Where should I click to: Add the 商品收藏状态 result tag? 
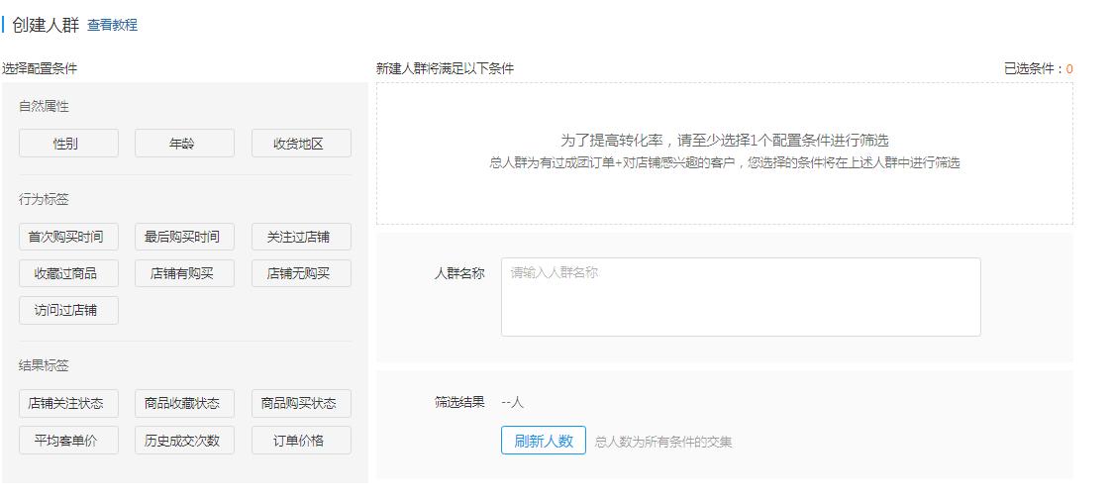pos(184,403)
